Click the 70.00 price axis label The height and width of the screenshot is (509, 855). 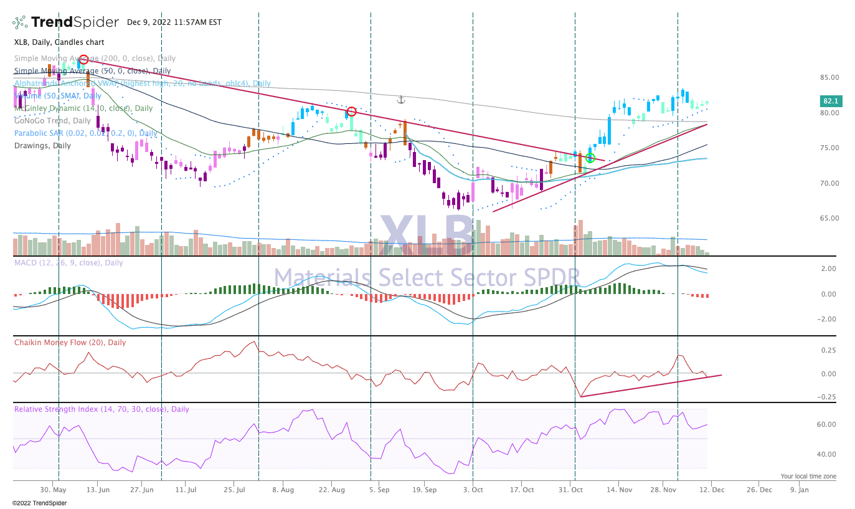click(829, 183)
